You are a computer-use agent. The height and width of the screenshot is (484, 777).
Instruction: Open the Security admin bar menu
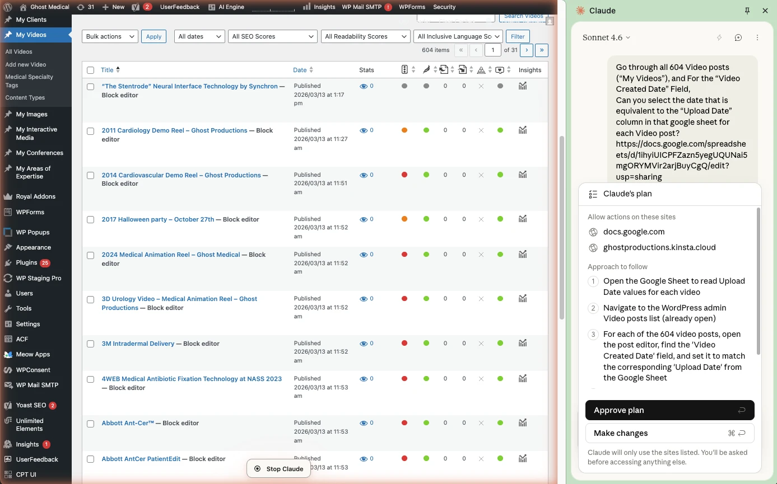pos(444,7)
